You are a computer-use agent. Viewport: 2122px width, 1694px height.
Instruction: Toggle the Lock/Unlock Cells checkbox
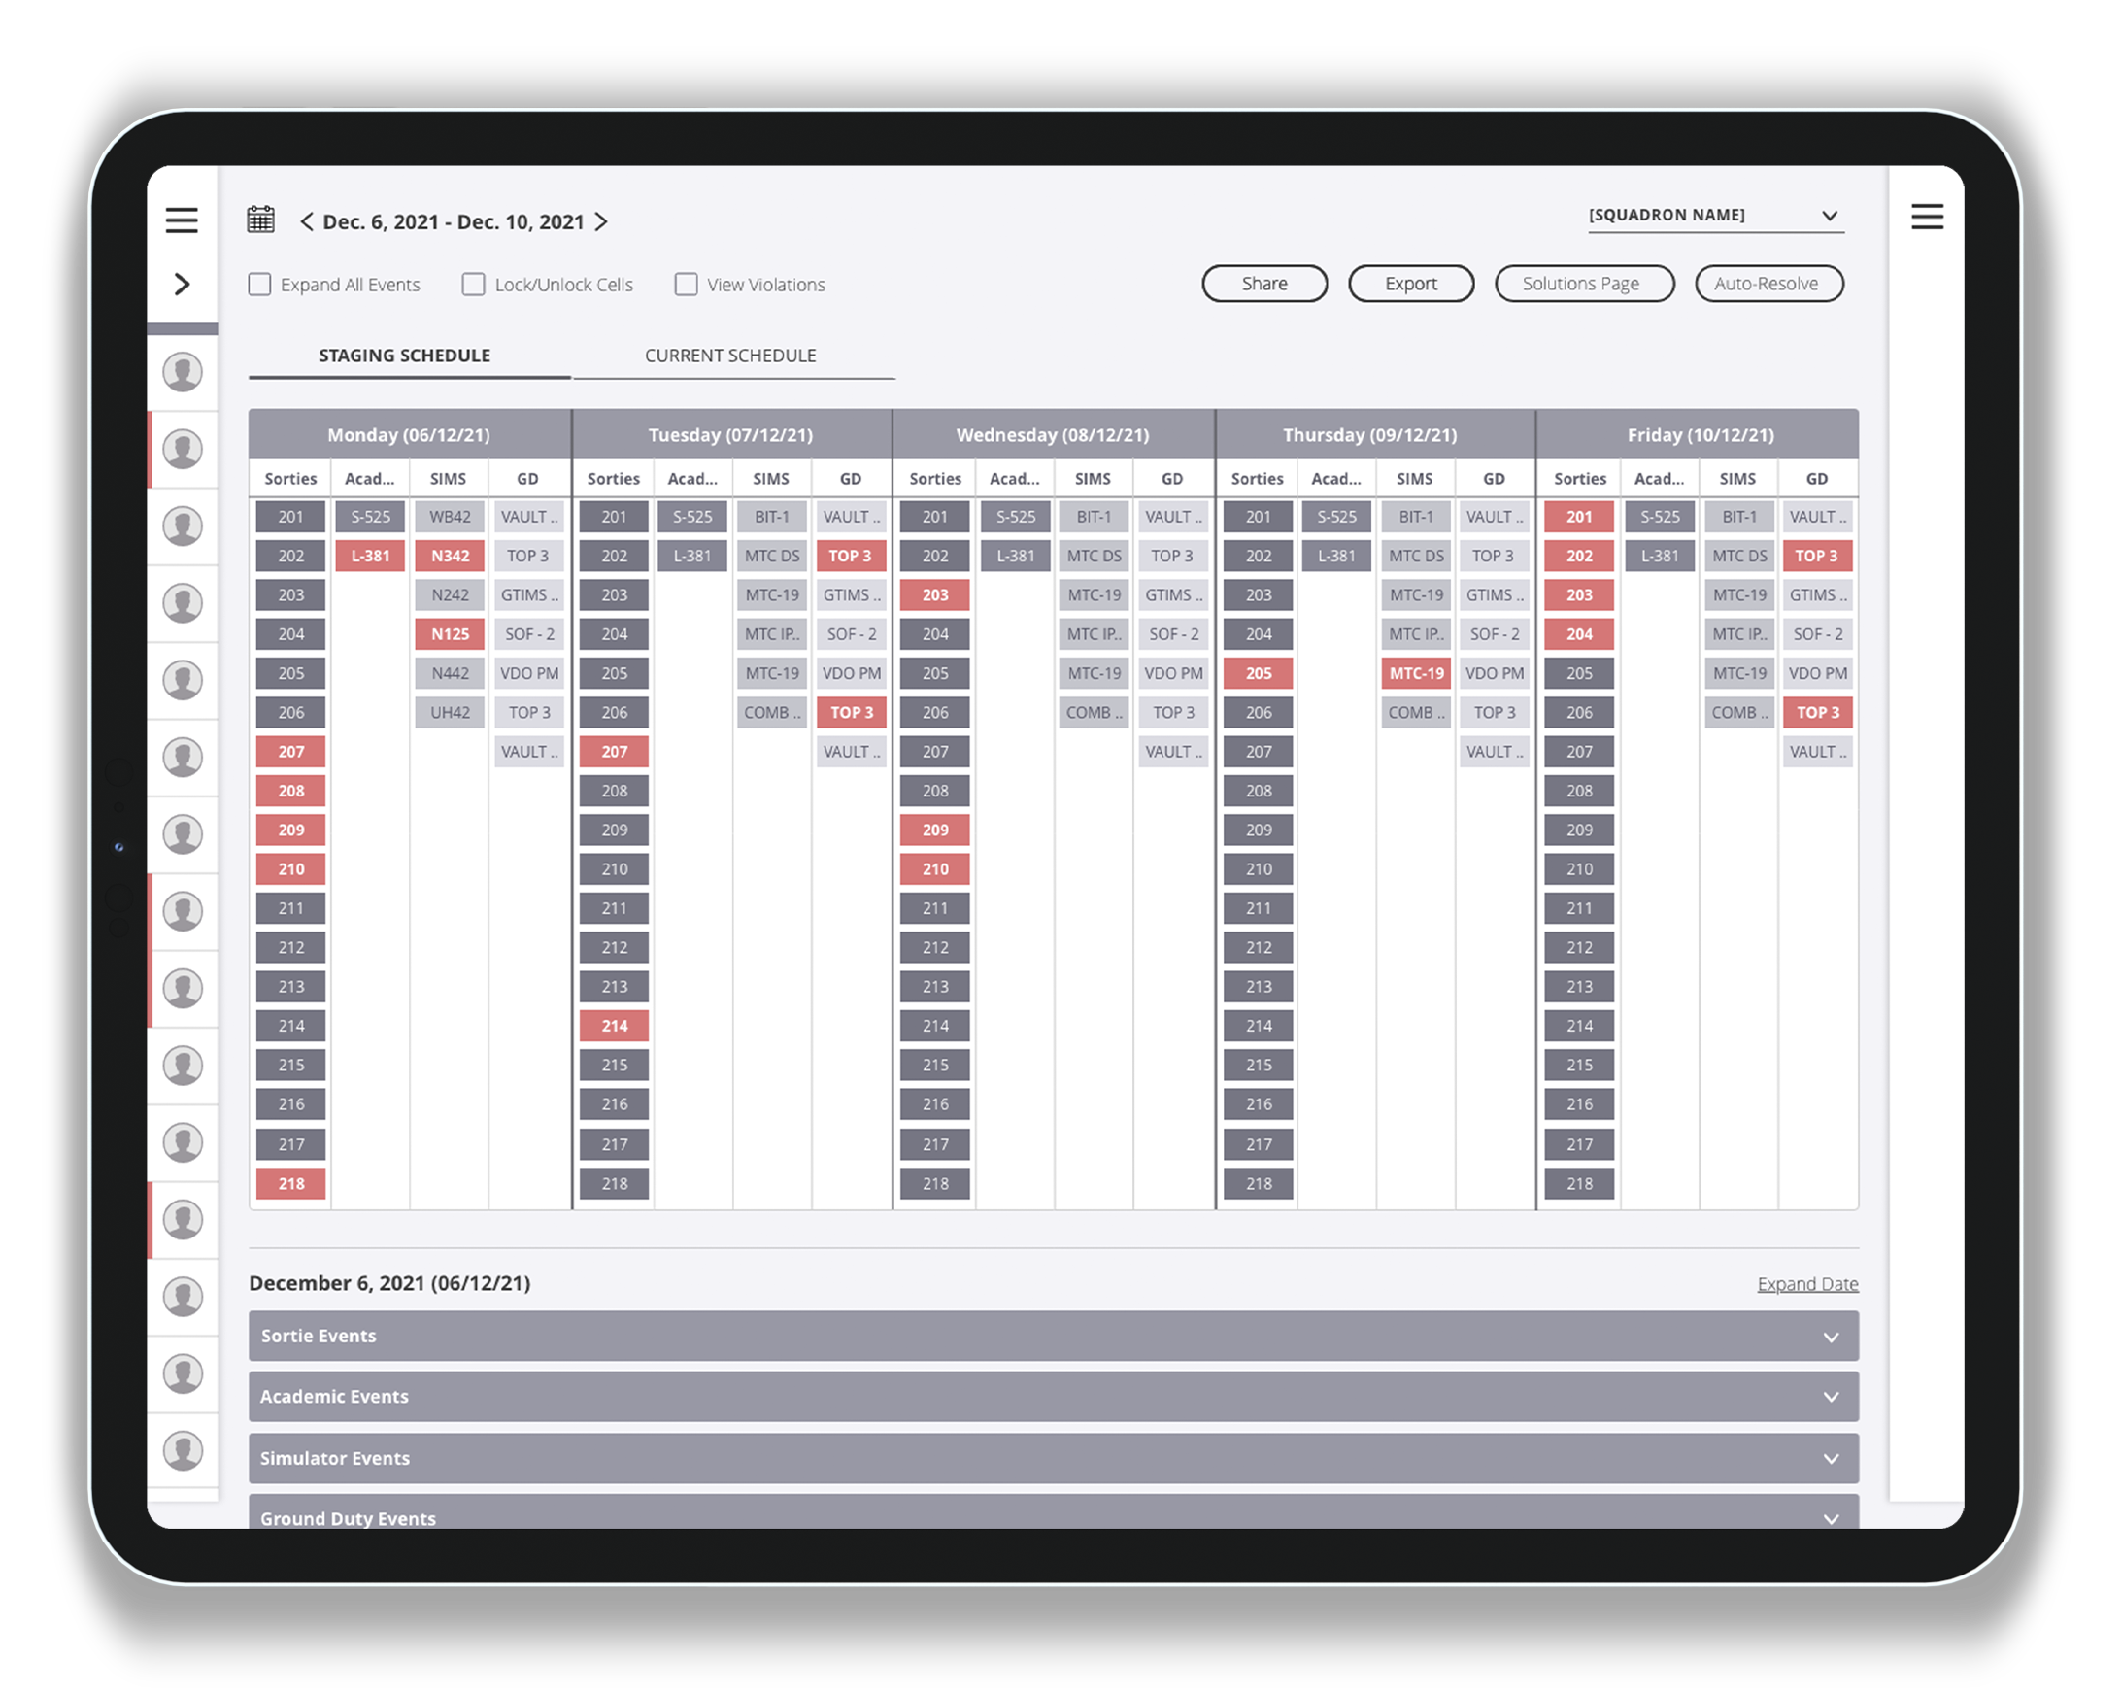[473, 285]
